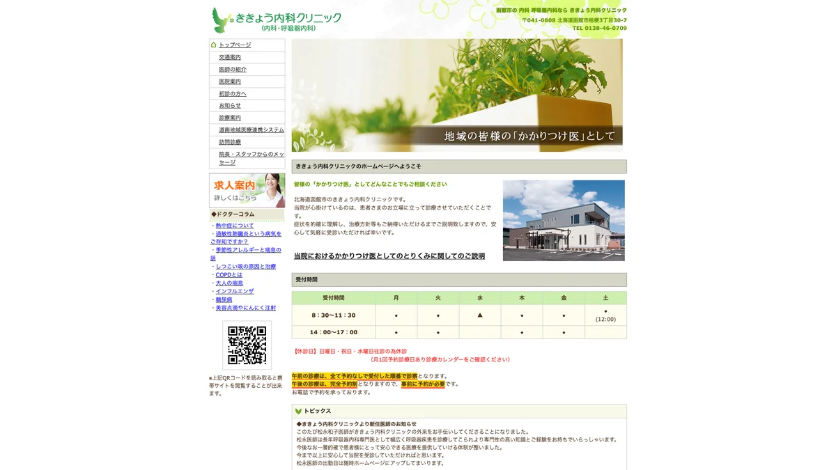Open 美容点滴やにんにく注射 link

click(x=246, y=308)
